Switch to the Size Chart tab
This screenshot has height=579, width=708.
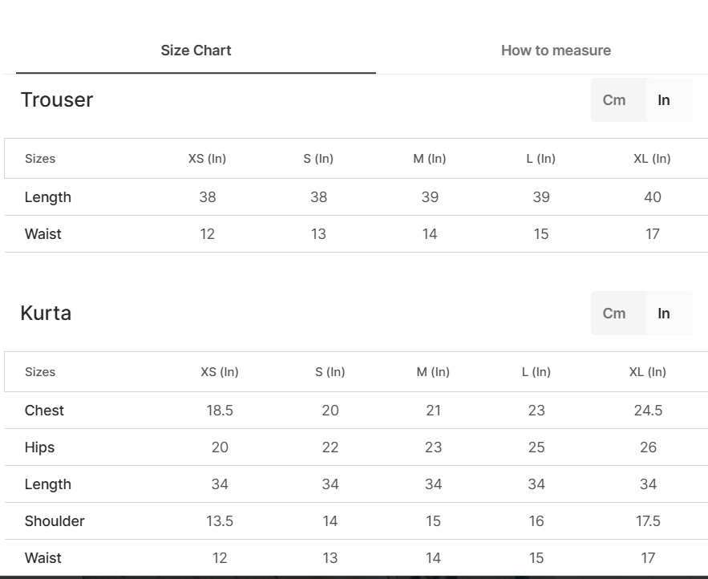(x=196, y=51)
